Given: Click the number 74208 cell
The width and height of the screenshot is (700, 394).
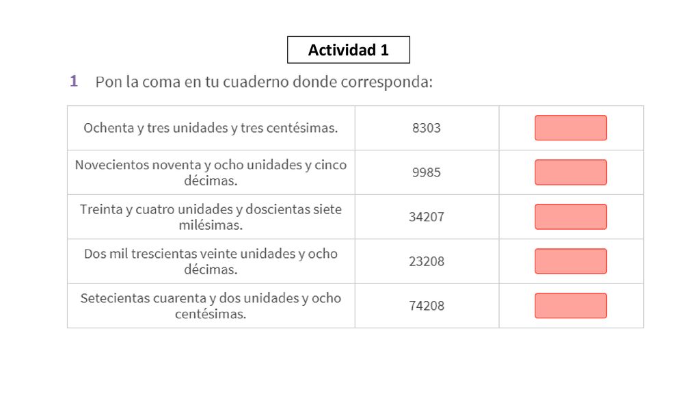Looking at the screenshot, I should pyautogui.click(x=427, y=306).
